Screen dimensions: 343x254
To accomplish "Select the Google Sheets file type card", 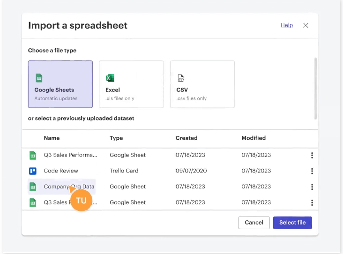I will [60, 84].
